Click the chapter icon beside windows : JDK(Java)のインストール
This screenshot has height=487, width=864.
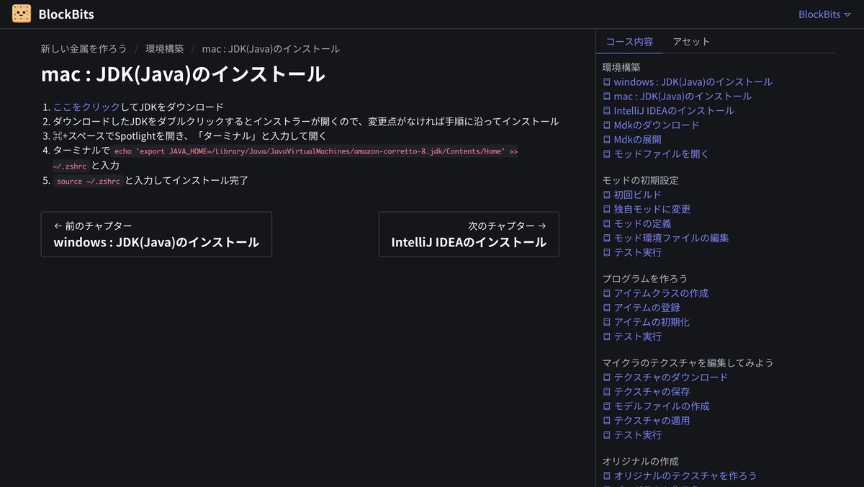tap(606, 81)
